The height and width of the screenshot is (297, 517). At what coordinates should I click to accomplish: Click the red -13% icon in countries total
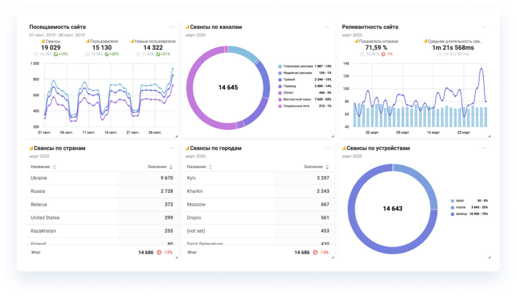[x=159, y=253]
